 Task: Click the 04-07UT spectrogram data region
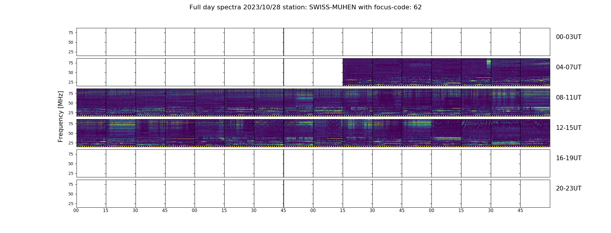pos(446,72)
